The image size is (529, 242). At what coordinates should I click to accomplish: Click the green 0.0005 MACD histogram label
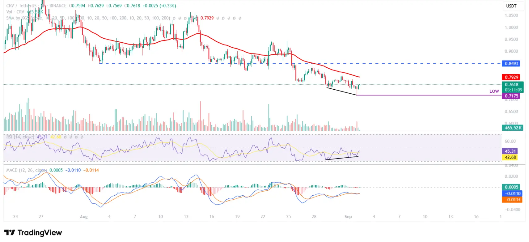click(x=511, y=187)
